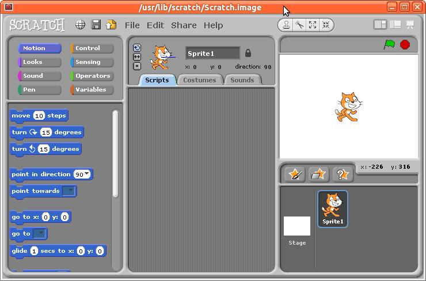Viewport: 426px width, 281px height.
Task: Click the secs value in glide block
Action: pyautogui.click(x=34, y=251)
